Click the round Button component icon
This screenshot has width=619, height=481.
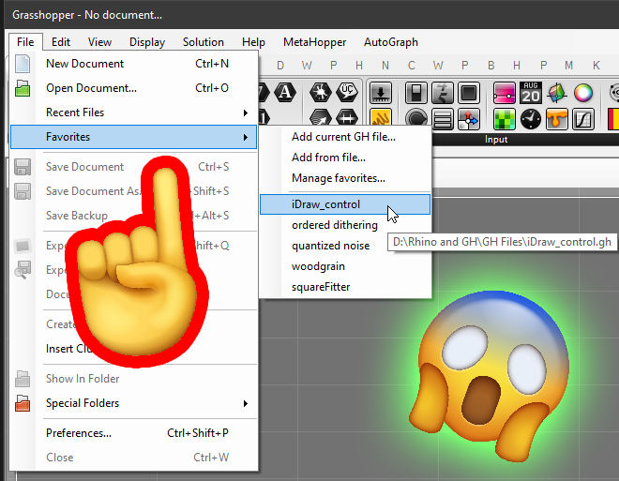[416, 119]
